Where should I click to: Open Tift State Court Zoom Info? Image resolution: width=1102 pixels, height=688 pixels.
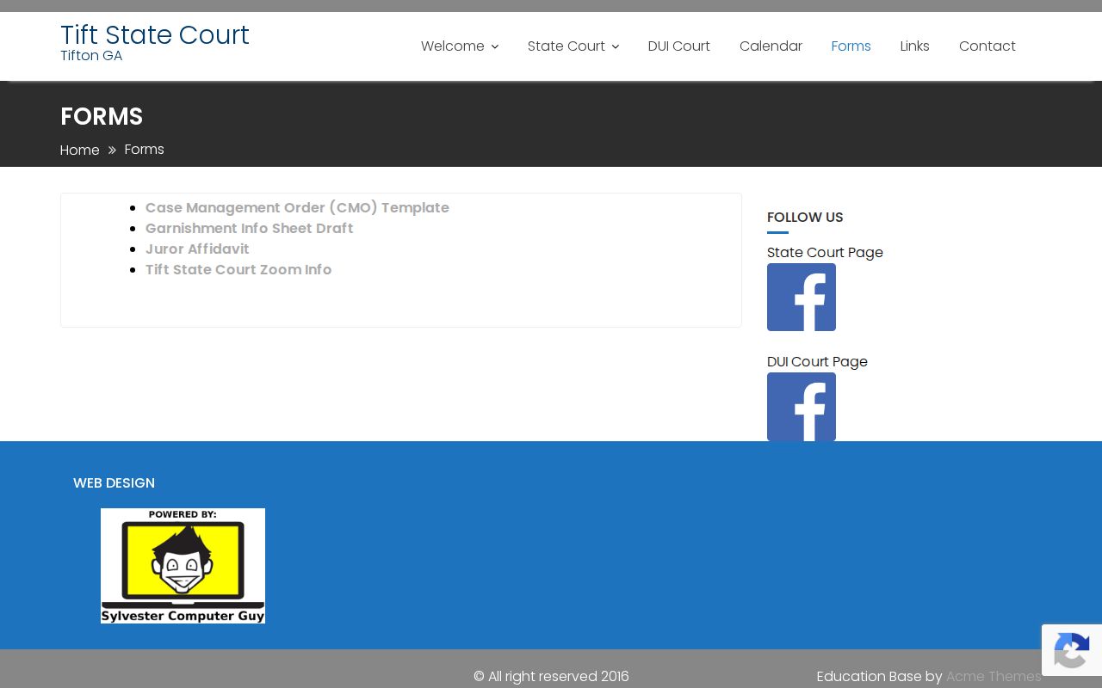click(238, 269)
